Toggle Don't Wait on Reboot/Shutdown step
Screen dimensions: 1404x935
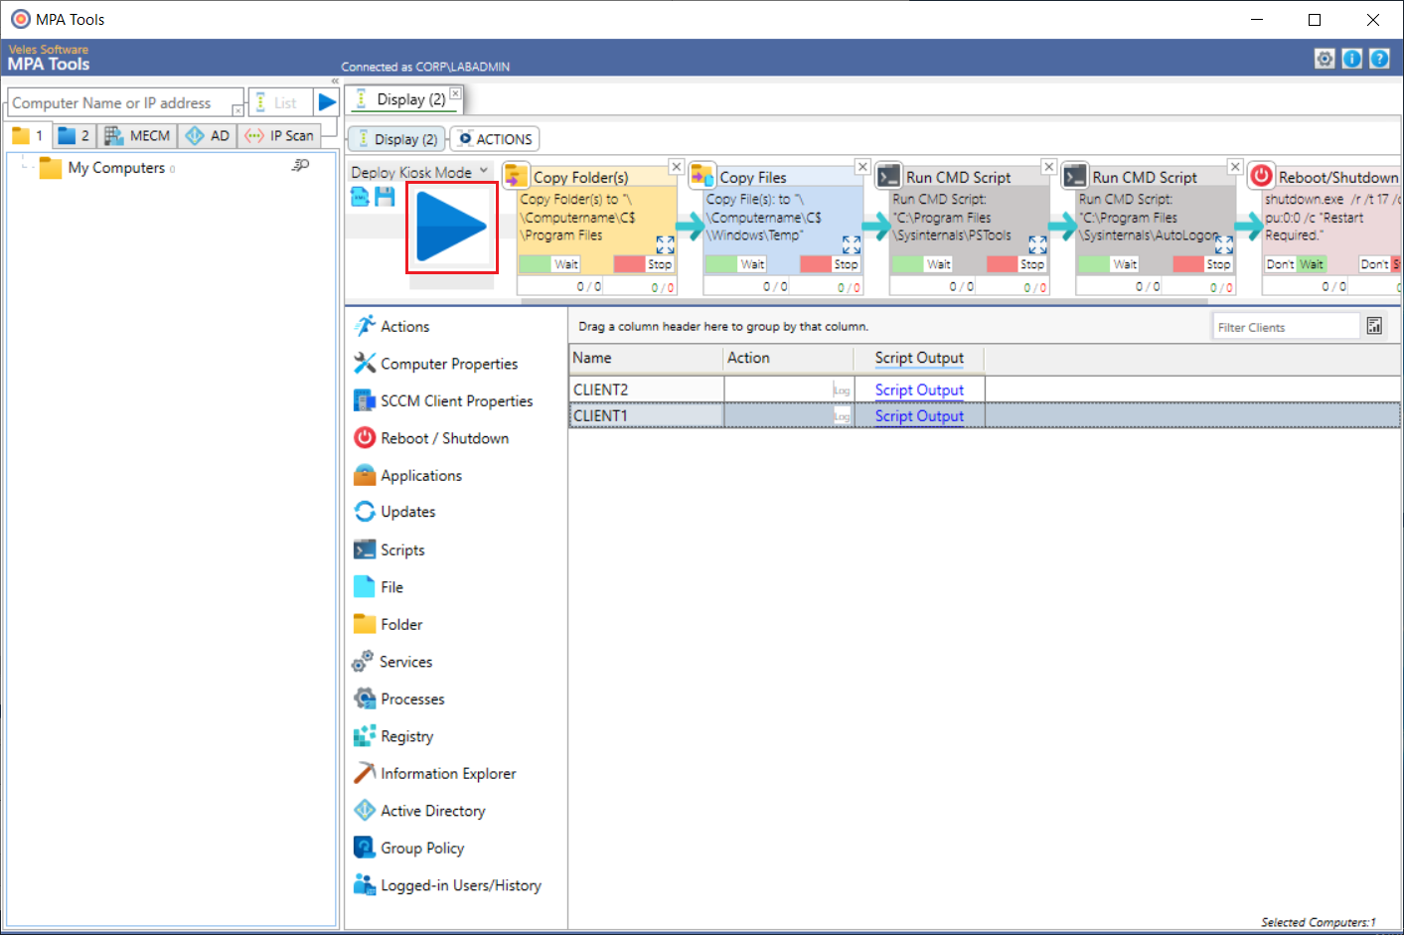1295,264
